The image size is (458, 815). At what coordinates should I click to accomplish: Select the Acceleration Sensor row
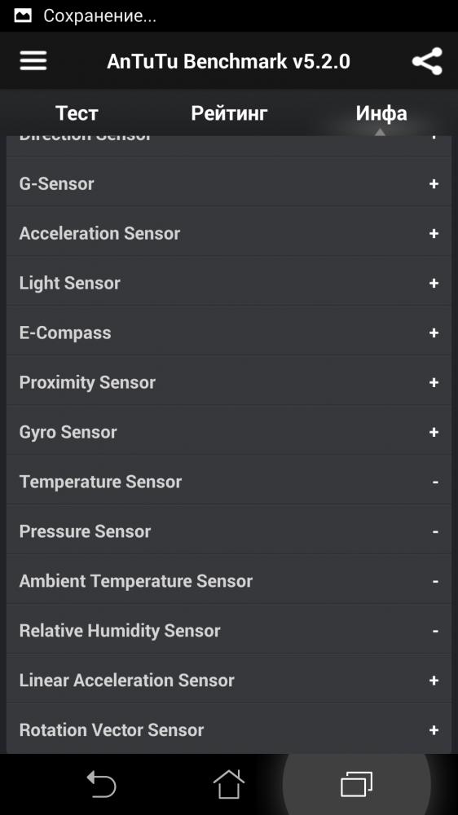pyautogui.click(x=229, y=233)
